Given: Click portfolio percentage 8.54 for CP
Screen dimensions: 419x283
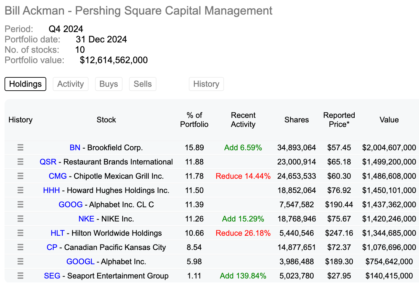Looking at the screenshot, I should (x=194, y=247).
